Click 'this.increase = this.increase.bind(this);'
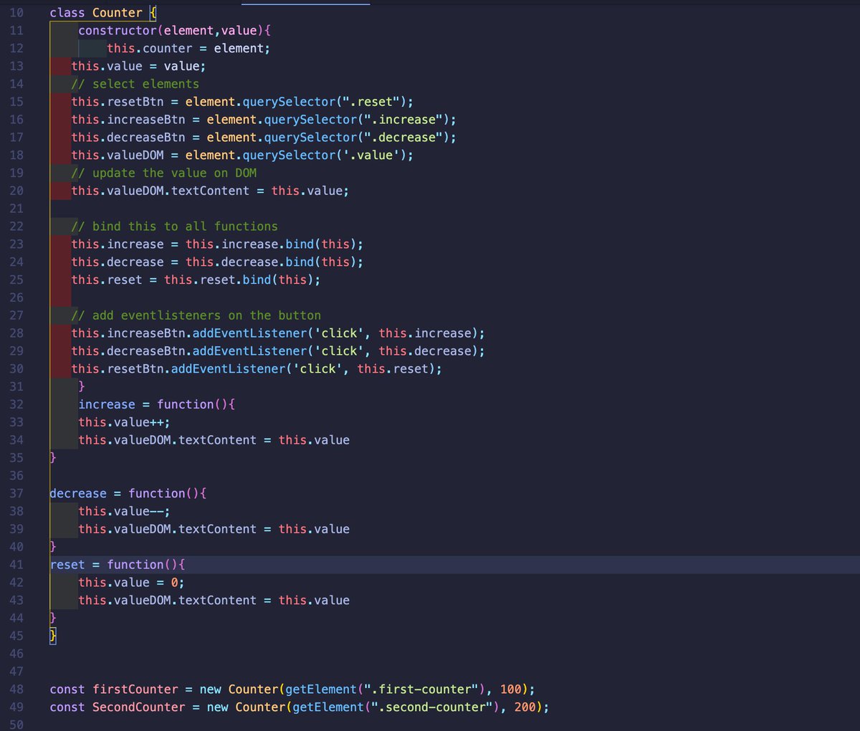 217,244
